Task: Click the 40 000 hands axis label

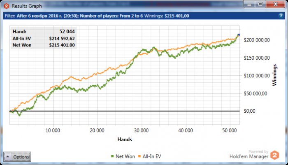Action: [186, 130]
